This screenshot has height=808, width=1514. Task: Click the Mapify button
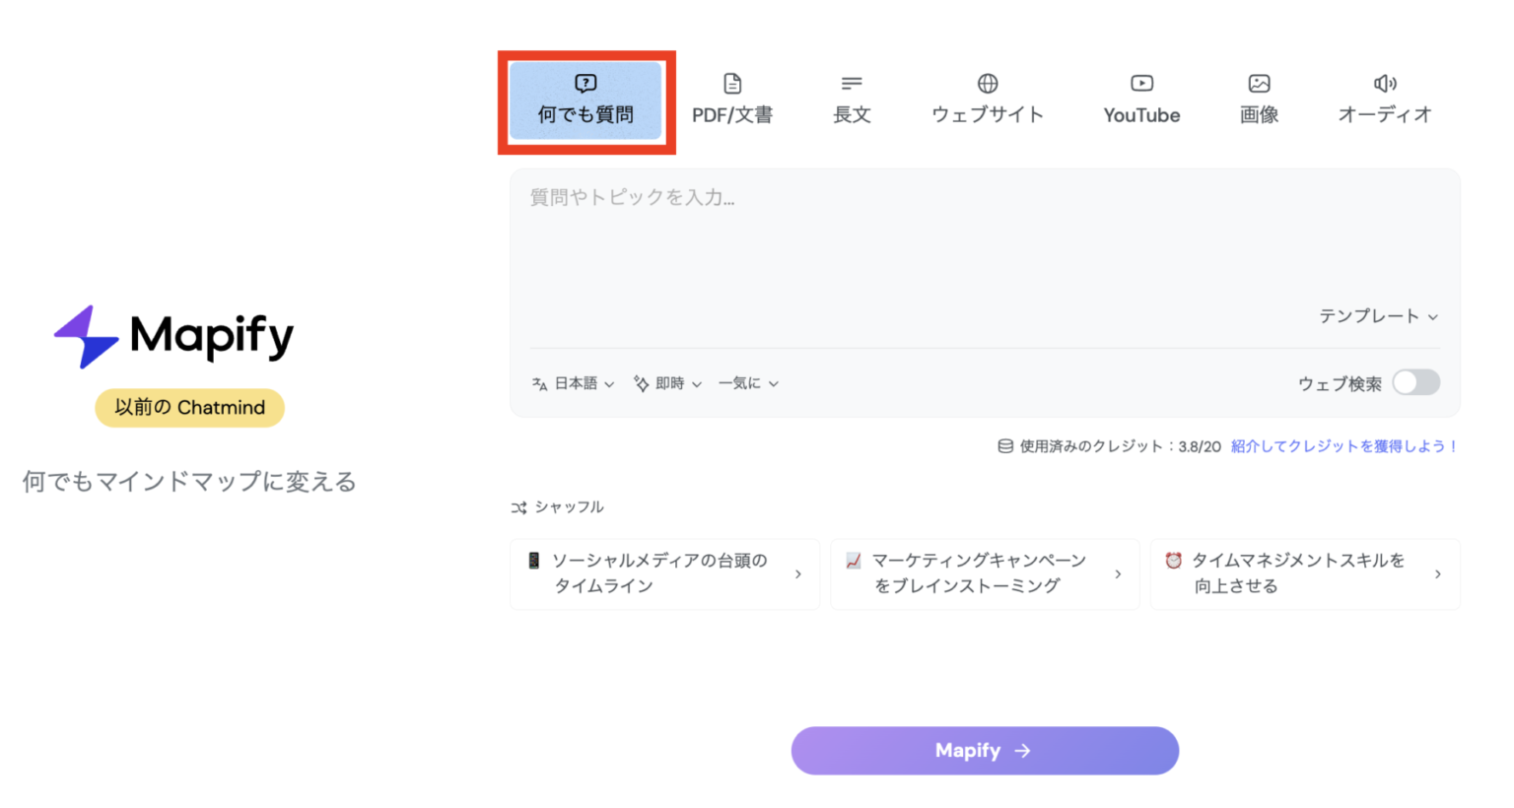(x=984, y=750)
